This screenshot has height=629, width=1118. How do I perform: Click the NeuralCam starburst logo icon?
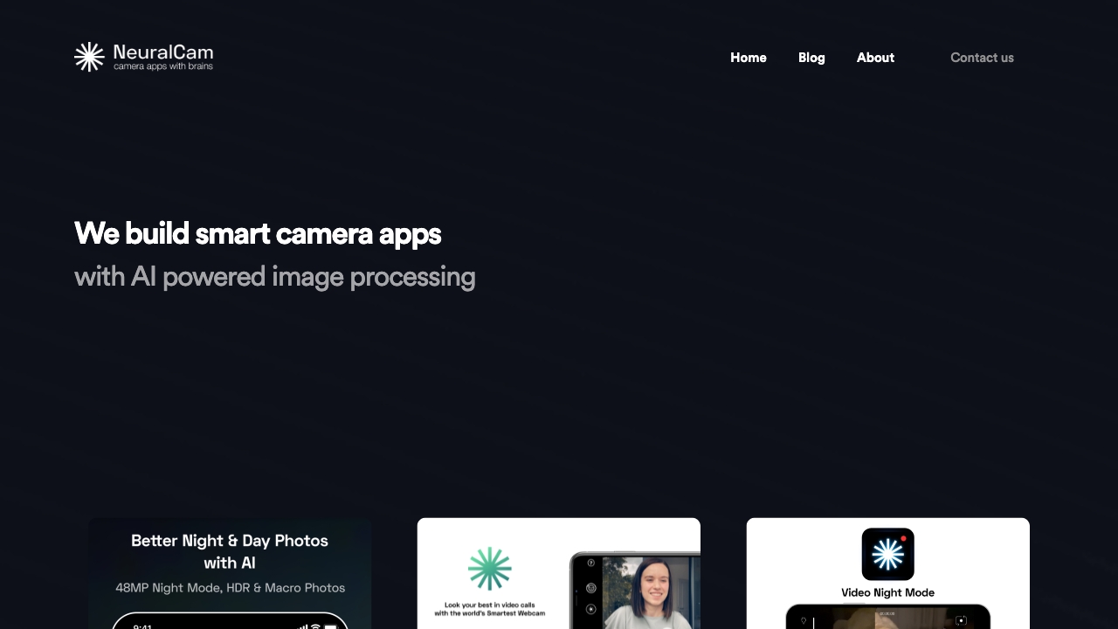89,57
